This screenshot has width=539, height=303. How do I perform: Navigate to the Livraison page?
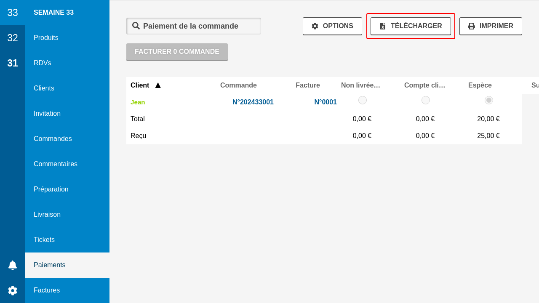(x=47, y=215)
